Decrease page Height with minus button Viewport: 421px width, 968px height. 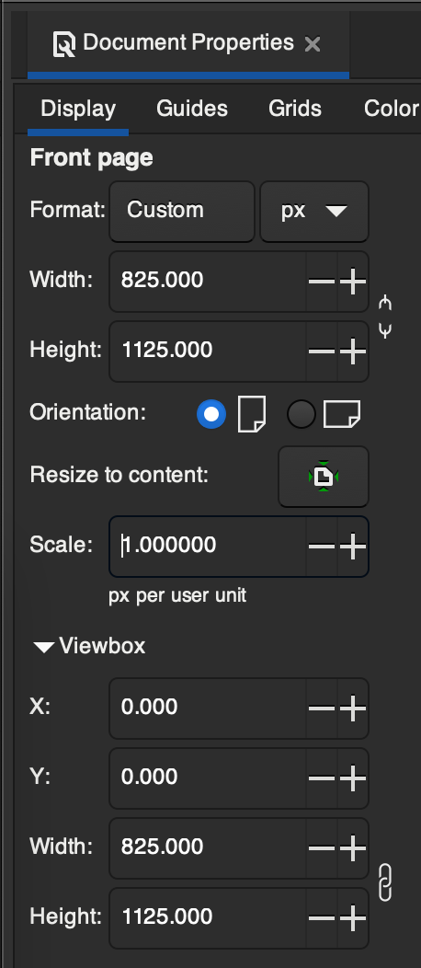(x=322, y=351)
